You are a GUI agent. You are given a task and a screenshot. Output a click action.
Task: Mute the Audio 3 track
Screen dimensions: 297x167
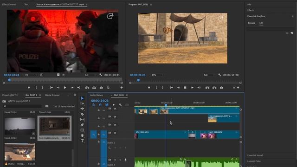pos(115,160)
